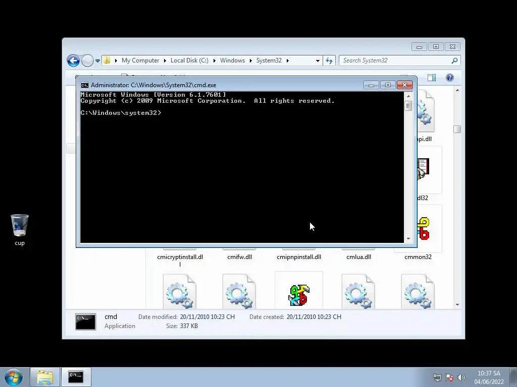The height and width of the screenshot is (387, 517).
Task: Select Local Disk (C:) in the breadcrumb
Action: coord(189,60)
